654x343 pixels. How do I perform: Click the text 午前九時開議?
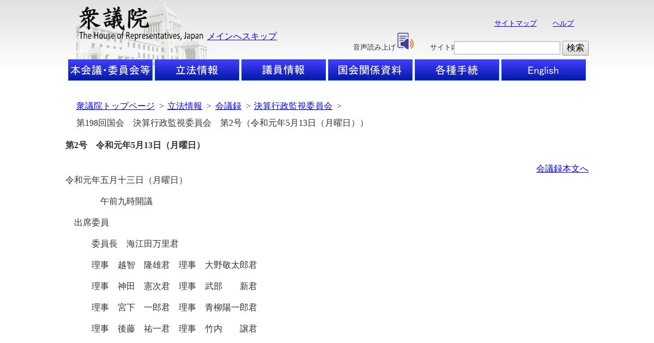[126, 201]
